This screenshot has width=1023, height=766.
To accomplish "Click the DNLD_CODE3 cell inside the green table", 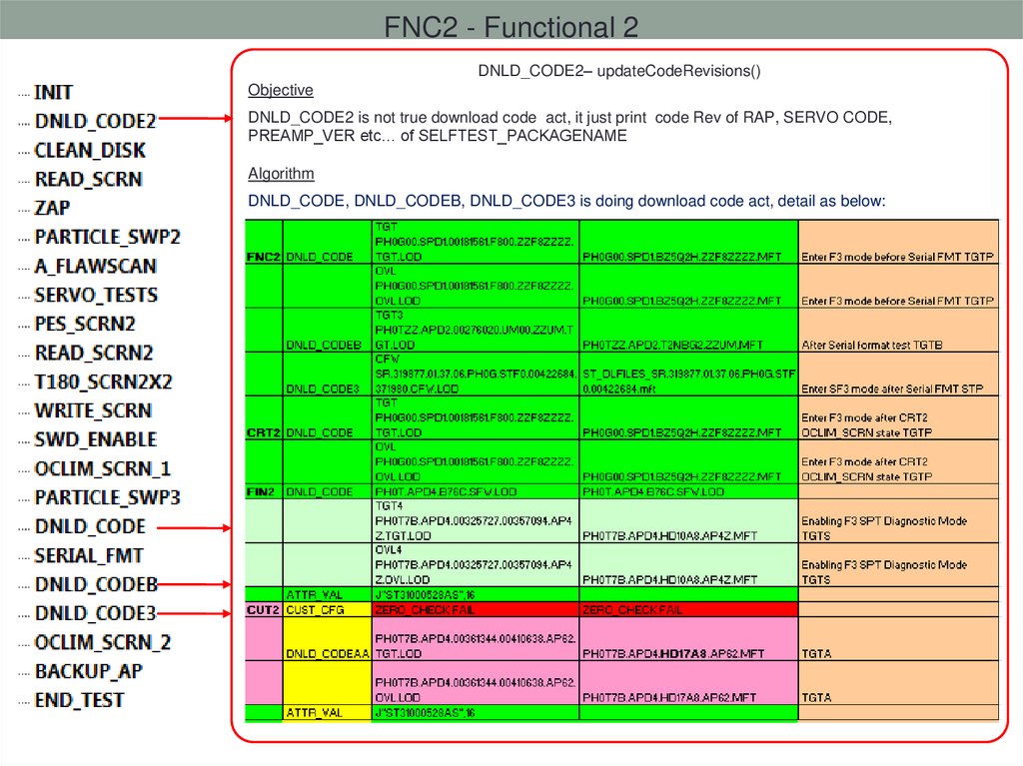I will click(327, 374).
